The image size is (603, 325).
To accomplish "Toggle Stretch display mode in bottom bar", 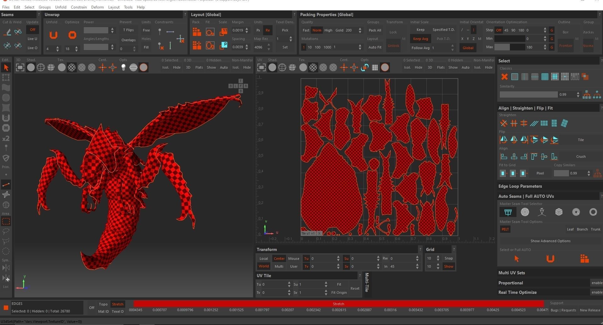I will pyautogui.click(x=118, y=304).
